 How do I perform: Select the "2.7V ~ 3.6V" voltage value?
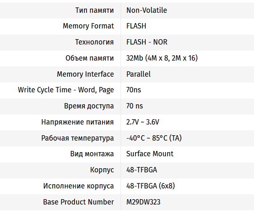pyautogui.click(x=142, y=122)
